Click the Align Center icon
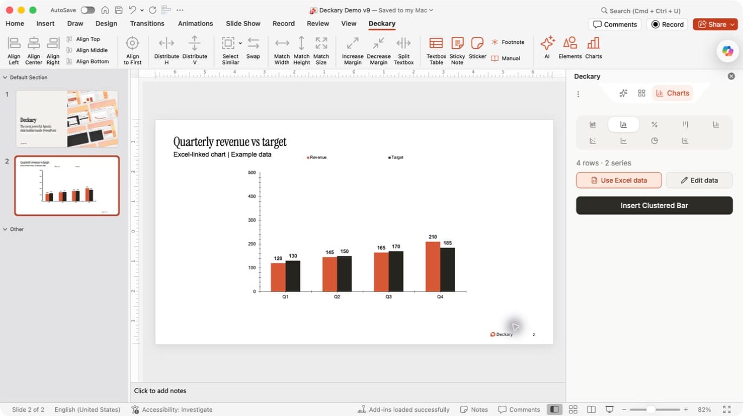 (34, 43)
